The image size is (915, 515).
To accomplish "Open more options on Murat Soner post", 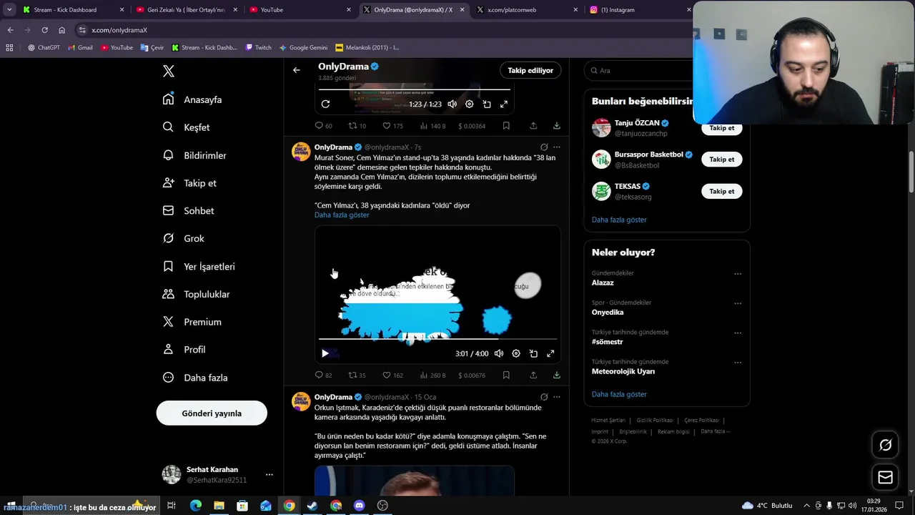I will point(557,147).
